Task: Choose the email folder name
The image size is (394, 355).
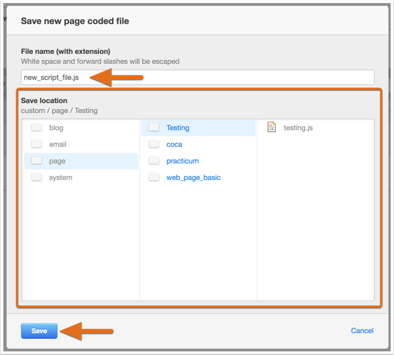Action: click(x=58, y=144)
